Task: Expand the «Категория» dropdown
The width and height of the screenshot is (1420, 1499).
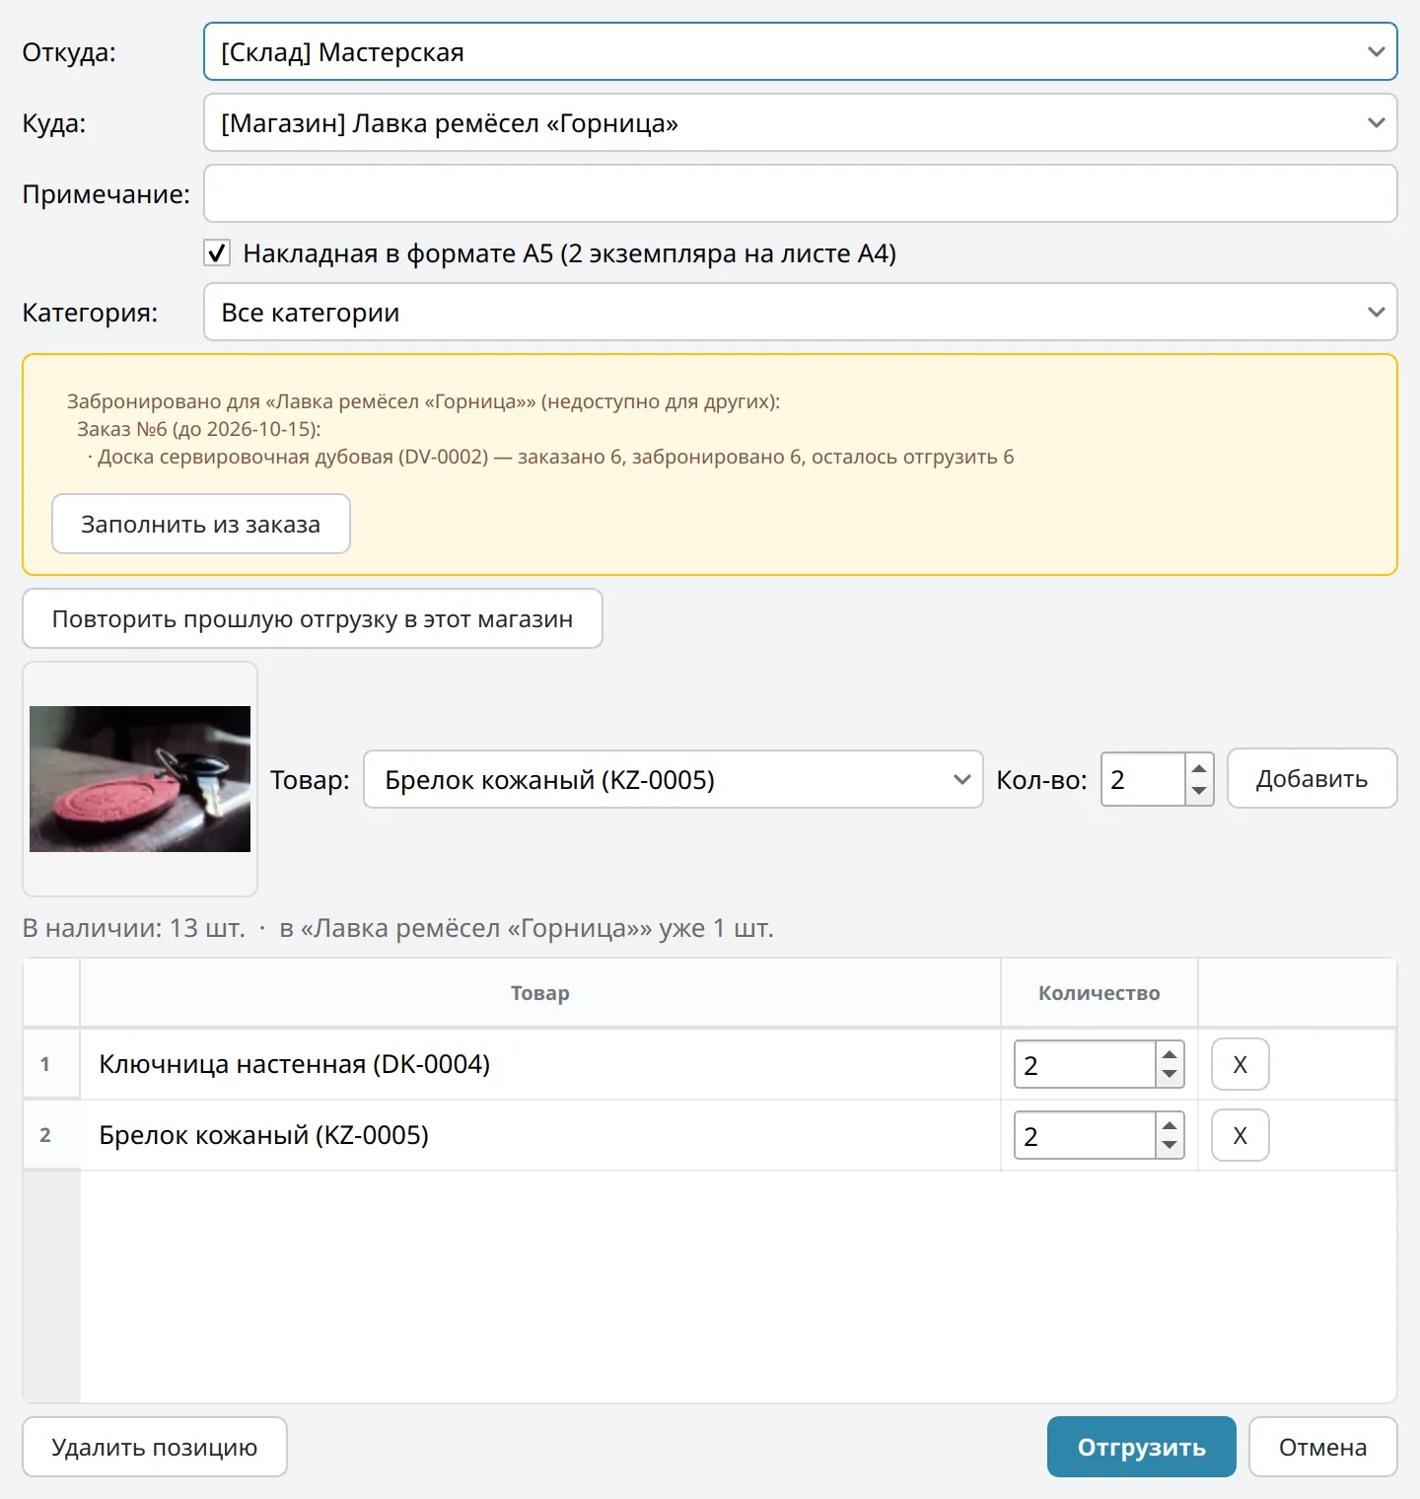Action: click(800, 312)
